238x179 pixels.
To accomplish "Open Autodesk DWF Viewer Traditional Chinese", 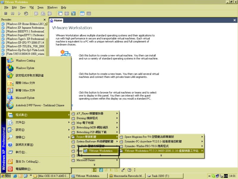I will tap(39, 105).
